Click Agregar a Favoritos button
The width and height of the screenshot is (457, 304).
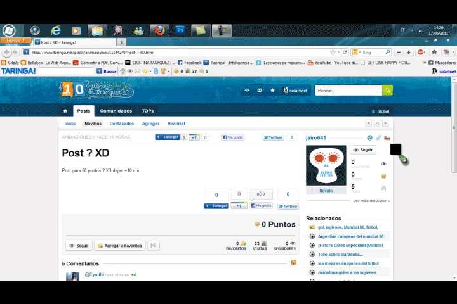(120, 246)
